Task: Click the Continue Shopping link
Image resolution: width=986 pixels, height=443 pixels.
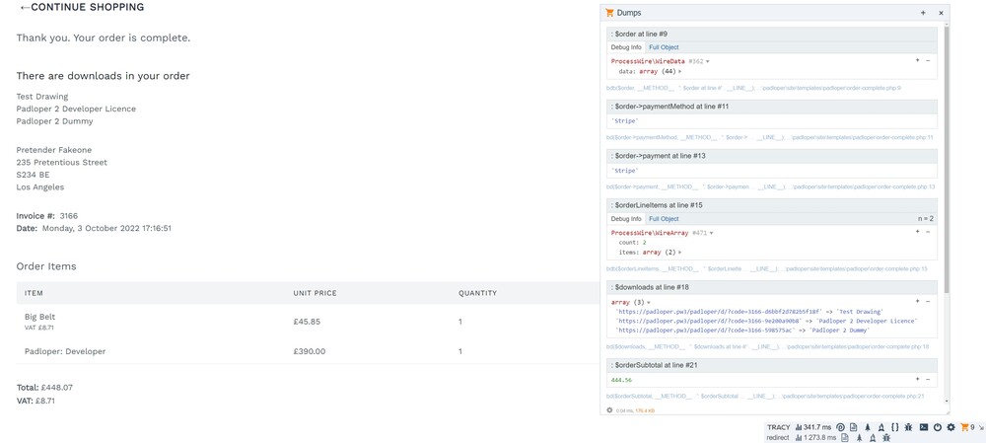Action: pos(82,8)
